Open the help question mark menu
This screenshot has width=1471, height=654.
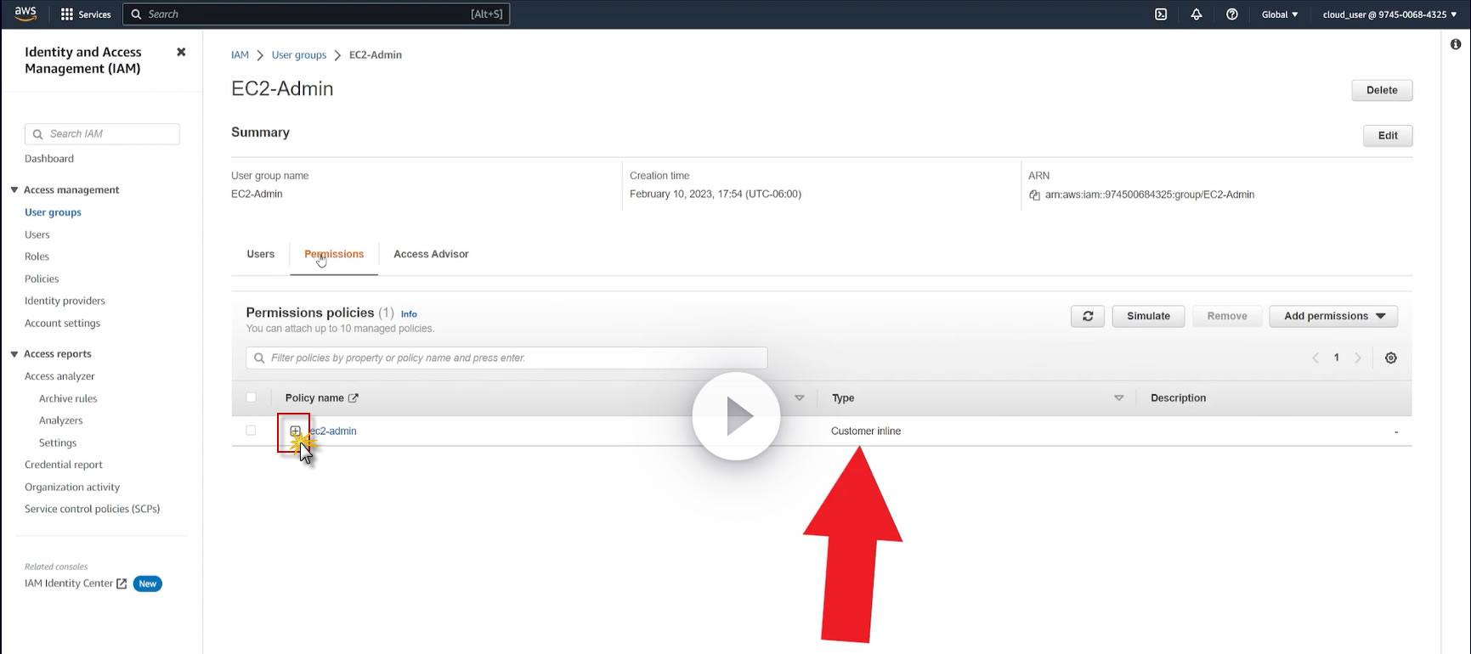click(x=1232, y=14)
